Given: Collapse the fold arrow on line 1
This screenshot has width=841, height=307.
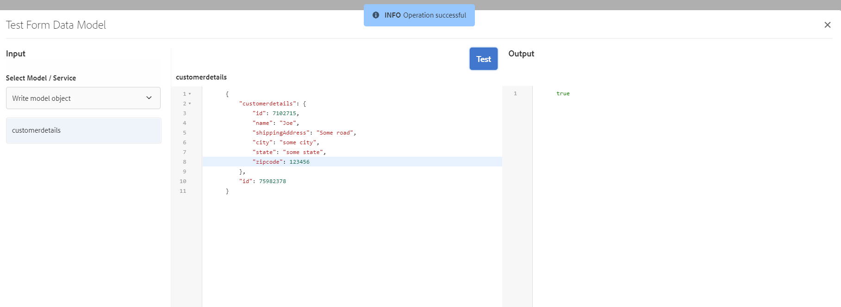Looking at the screenshot, I should 190,94.
